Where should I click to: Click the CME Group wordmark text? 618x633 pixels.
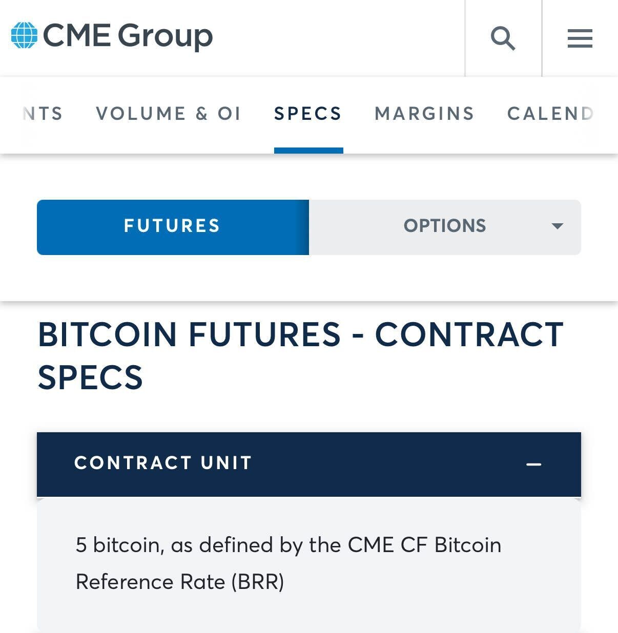point(128,36)
